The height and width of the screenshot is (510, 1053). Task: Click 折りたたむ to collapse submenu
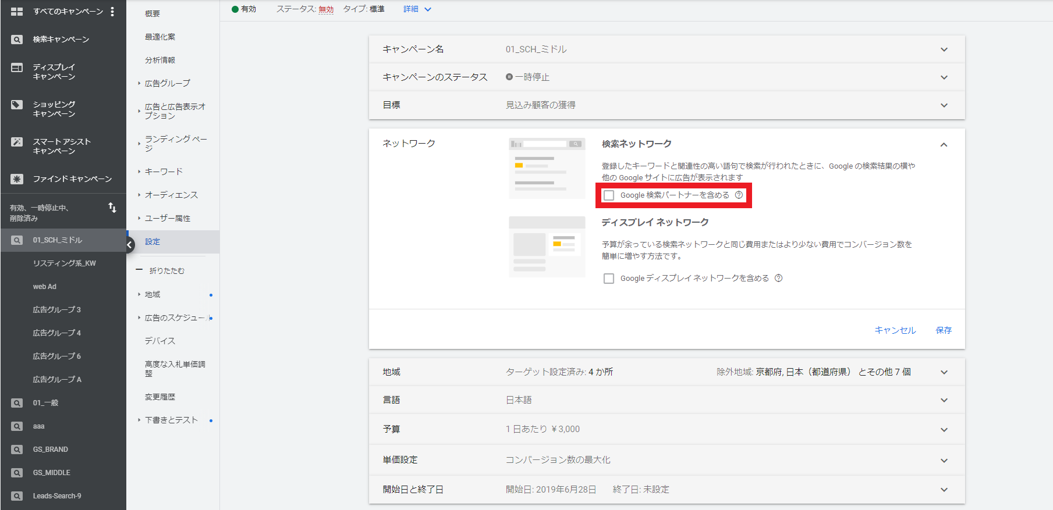pos(166,271)
